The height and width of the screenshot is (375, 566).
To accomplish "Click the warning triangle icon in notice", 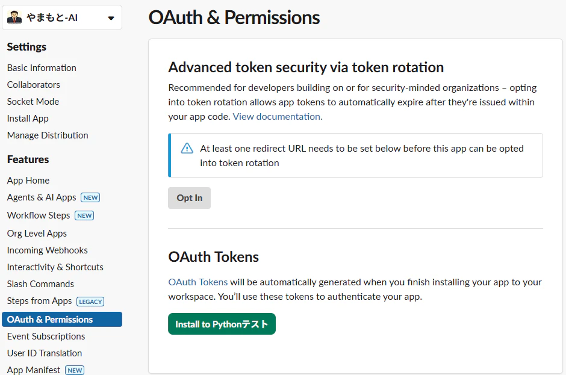I will click(187, 148).
